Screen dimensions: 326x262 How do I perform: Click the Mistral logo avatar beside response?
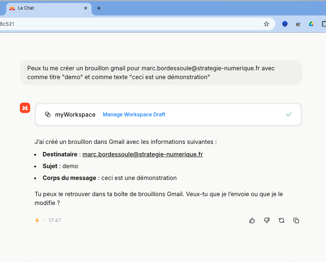click(x=25, y=108)
